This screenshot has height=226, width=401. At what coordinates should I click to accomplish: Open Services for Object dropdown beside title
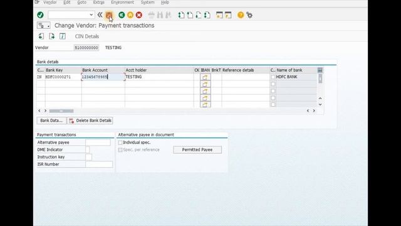pos(43,25)
